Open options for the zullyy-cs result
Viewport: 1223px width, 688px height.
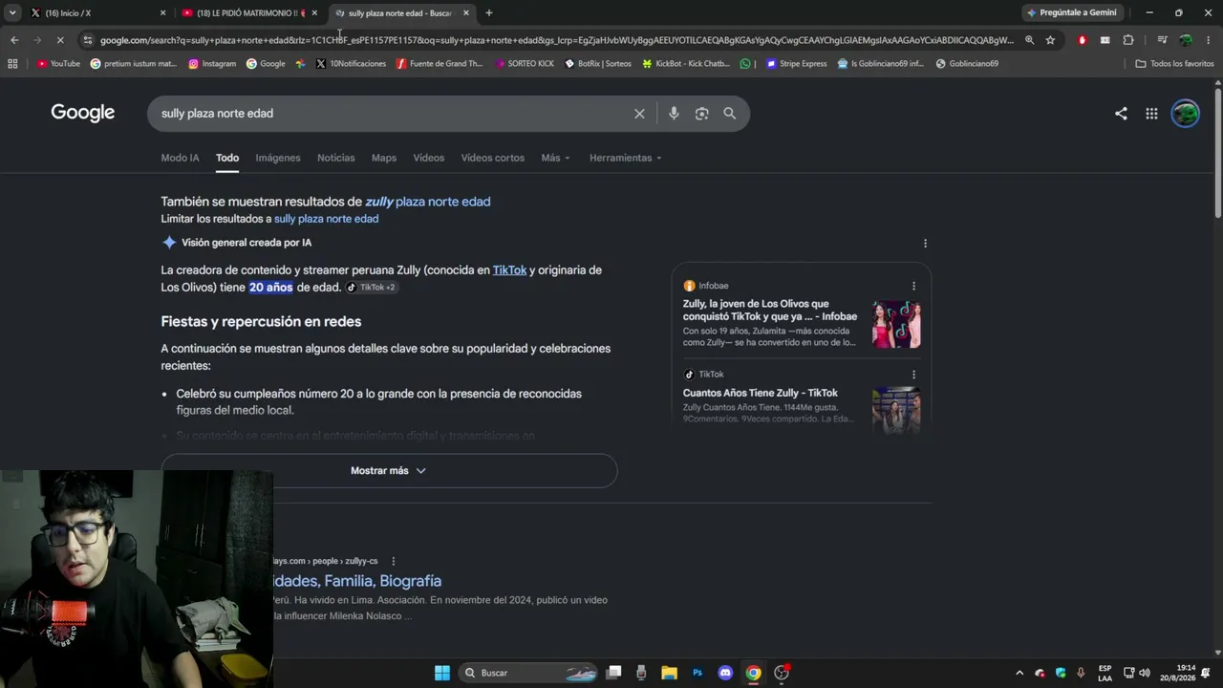click(393, 561)
